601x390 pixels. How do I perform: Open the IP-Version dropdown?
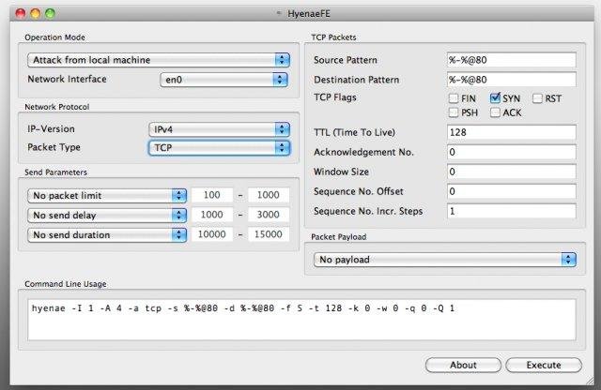pyautogui.click(x=219, y=128)
